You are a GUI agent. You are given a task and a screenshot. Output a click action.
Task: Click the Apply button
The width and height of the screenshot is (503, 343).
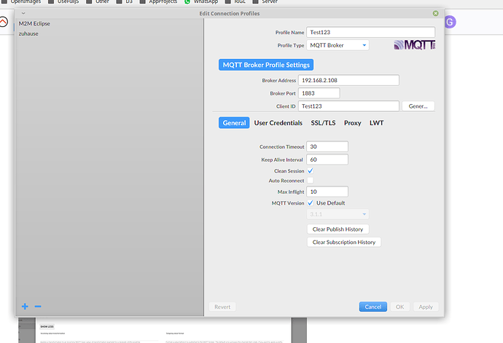(426, 307)
